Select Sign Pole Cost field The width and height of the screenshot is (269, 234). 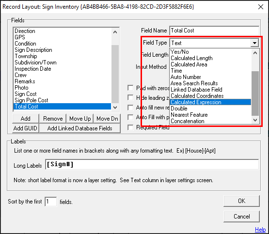tap(62, 100)
